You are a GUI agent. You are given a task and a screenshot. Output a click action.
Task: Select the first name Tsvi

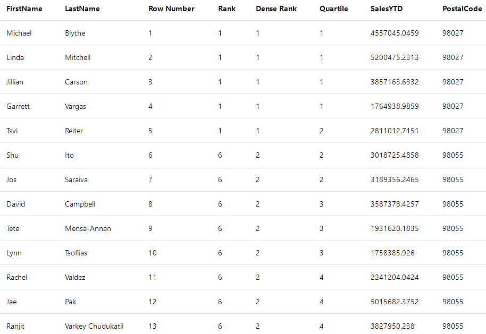point(12,131)
